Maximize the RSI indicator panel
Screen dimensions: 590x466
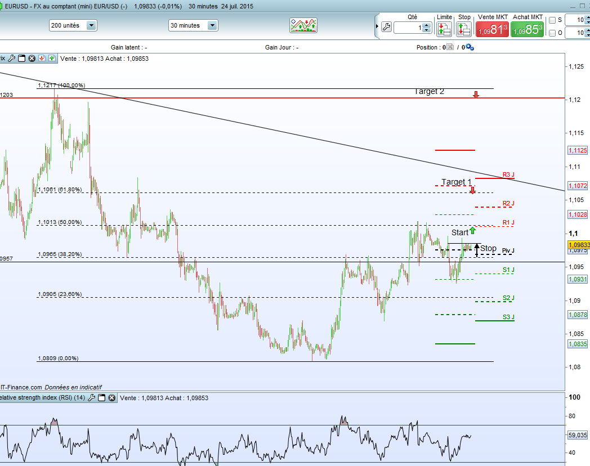pos(101,397)
